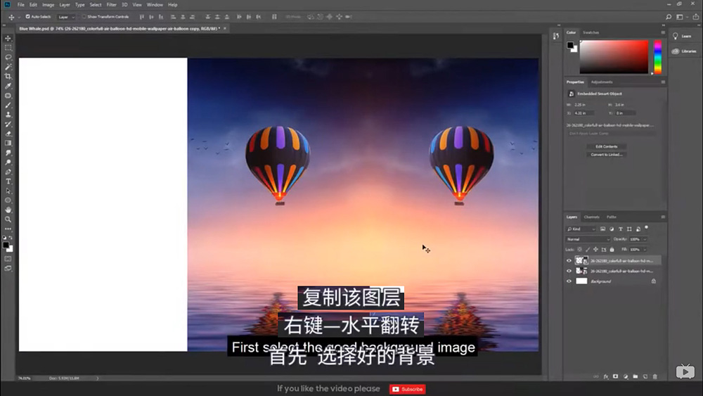Toggle lock position icon

point(596,250)
